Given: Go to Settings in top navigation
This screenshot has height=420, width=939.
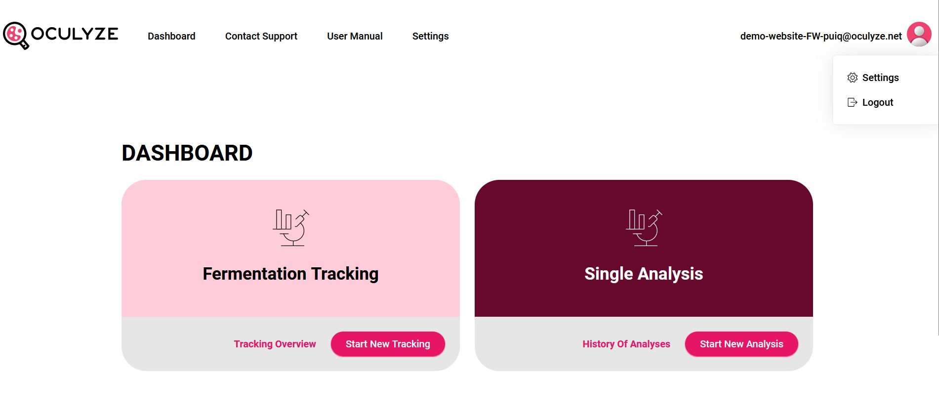Looking at the screenshot, I should pos(431,36).
